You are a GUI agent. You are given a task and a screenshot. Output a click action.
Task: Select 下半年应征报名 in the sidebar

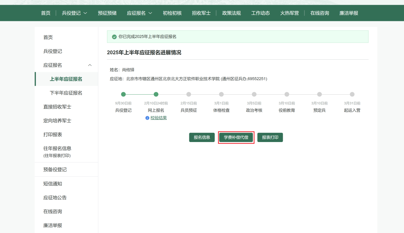[x=66, y=93]
